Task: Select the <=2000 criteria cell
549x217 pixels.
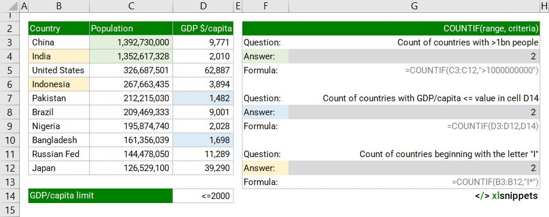Action: point(203,195)
